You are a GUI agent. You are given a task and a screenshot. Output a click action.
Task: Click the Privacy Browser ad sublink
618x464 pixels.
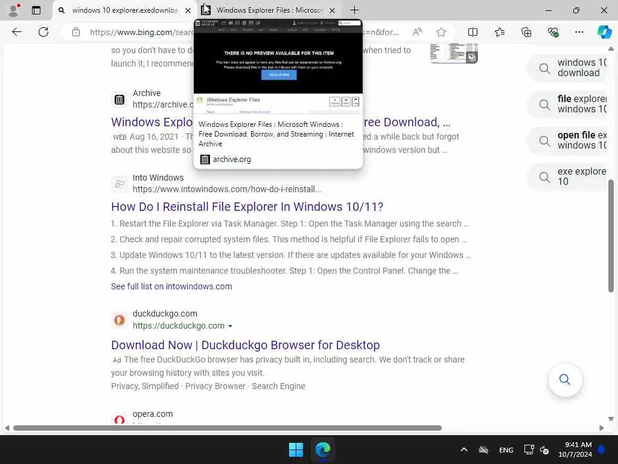coord(215,386)
